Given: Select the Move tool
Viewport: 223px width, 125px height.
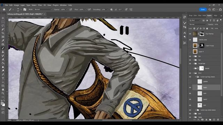Looking at the screenshot, I should pos(3,18).
